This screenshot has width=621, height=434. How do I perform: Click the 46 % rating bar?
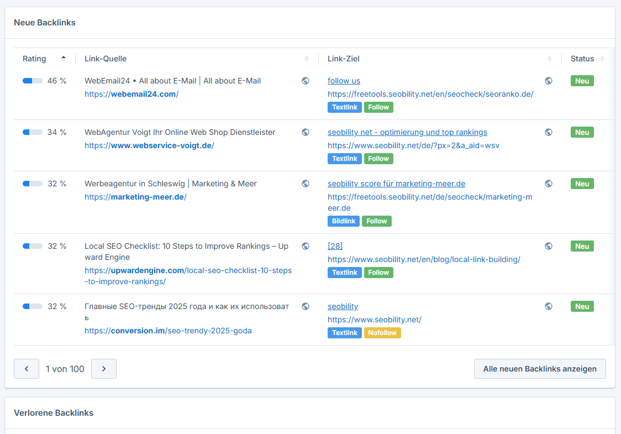coord(33,81)
